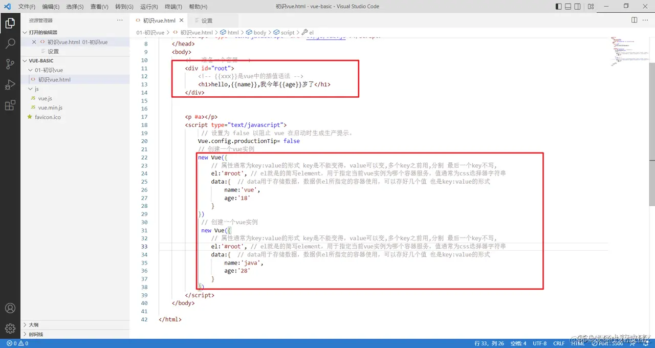Switch to the 初识vue.html editor tab
Viewport: 655px width, 348px height.
(159, 20)
